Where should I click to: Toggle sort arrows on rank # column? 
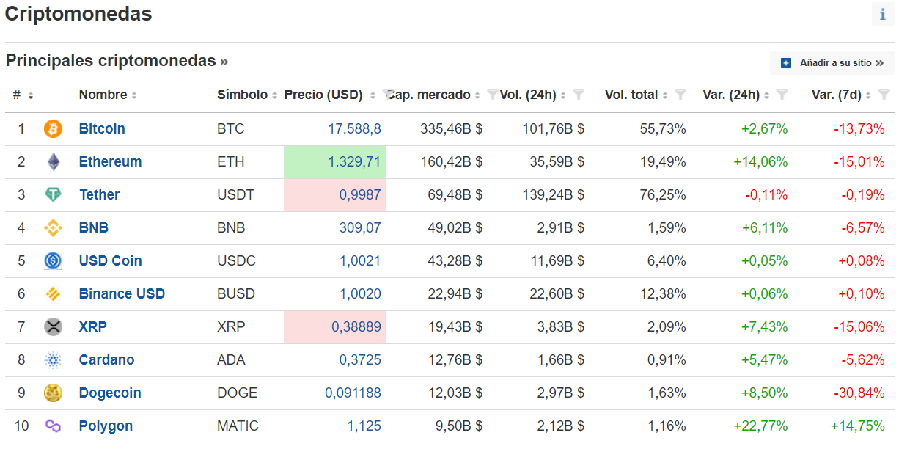pyautogui.click(x=31, y=95)
